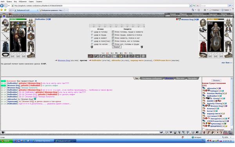Click the 'Вперед!!!' attack submit button
This screenshot has height=147, width=235.
(117, 47)
